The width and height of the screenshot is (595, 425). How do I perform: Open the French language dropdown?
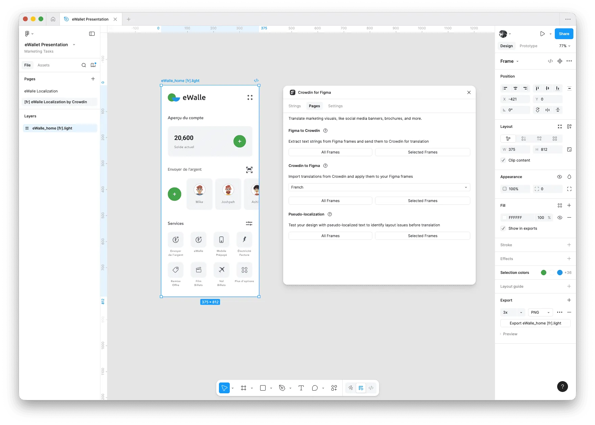pyautogui.click(x=379, y=187)
